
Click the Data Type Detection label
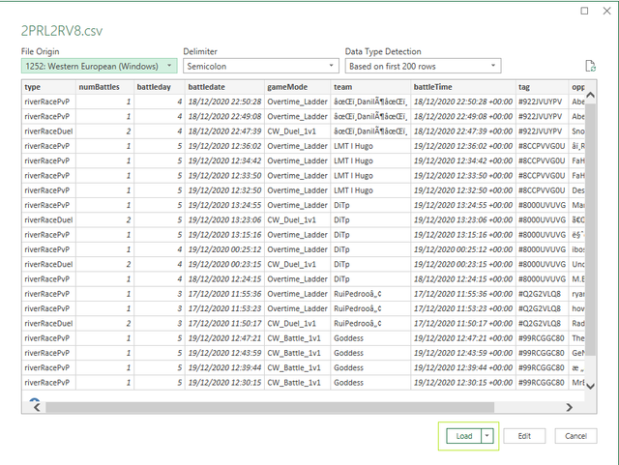click(x=383, y=51)
